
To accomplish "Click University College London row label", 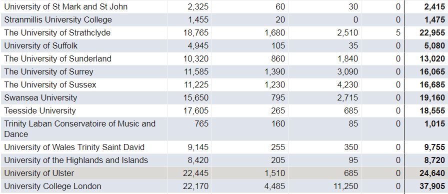I will pos(52,186).
